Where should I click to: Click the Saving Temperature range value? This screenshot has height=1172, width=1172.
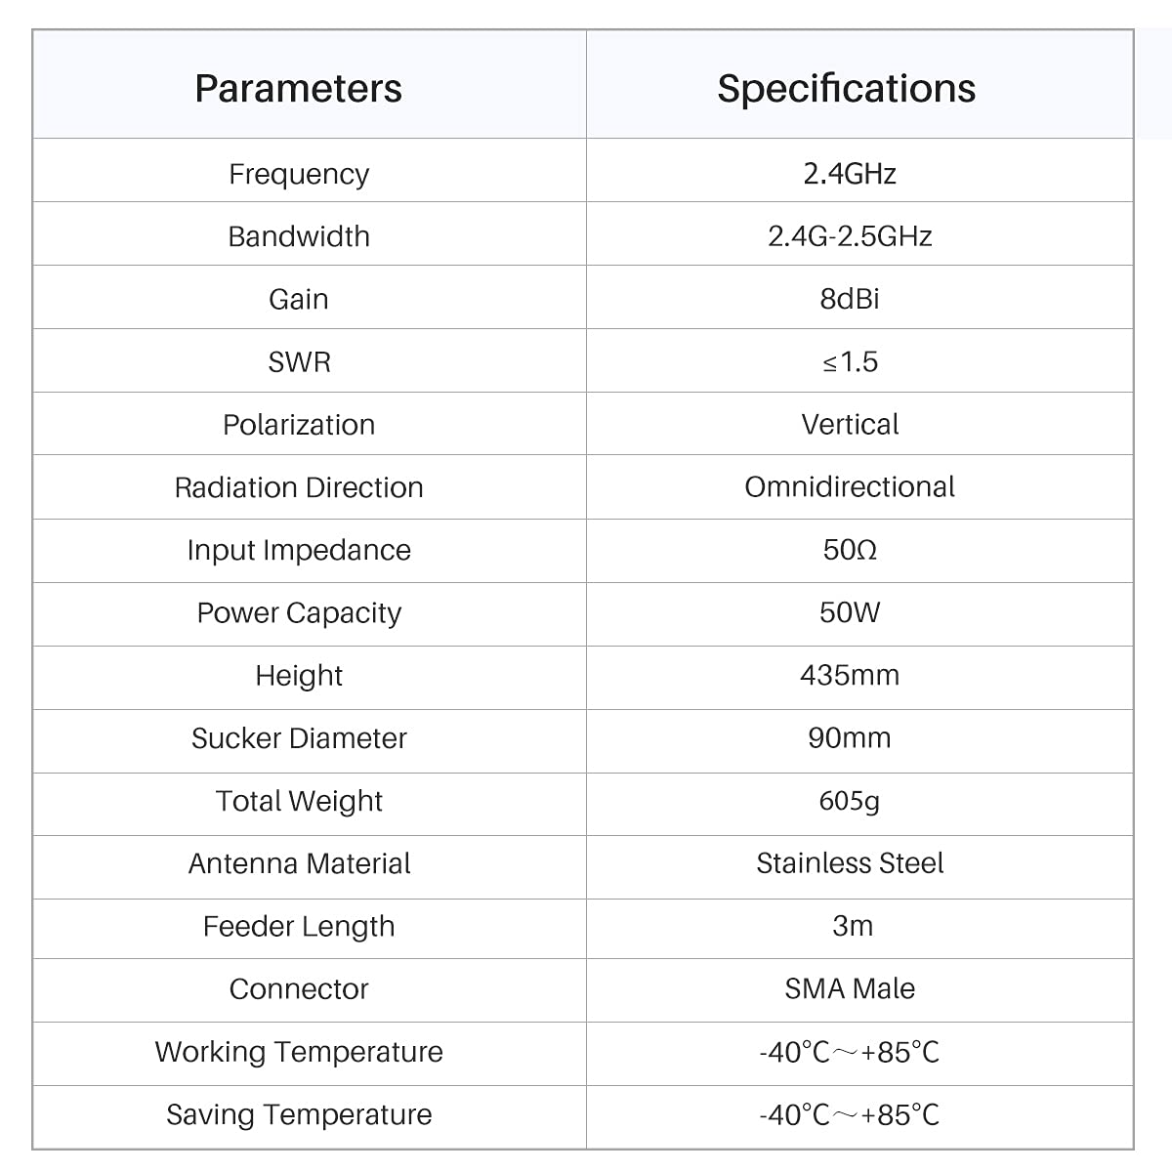click(850, 1114)
